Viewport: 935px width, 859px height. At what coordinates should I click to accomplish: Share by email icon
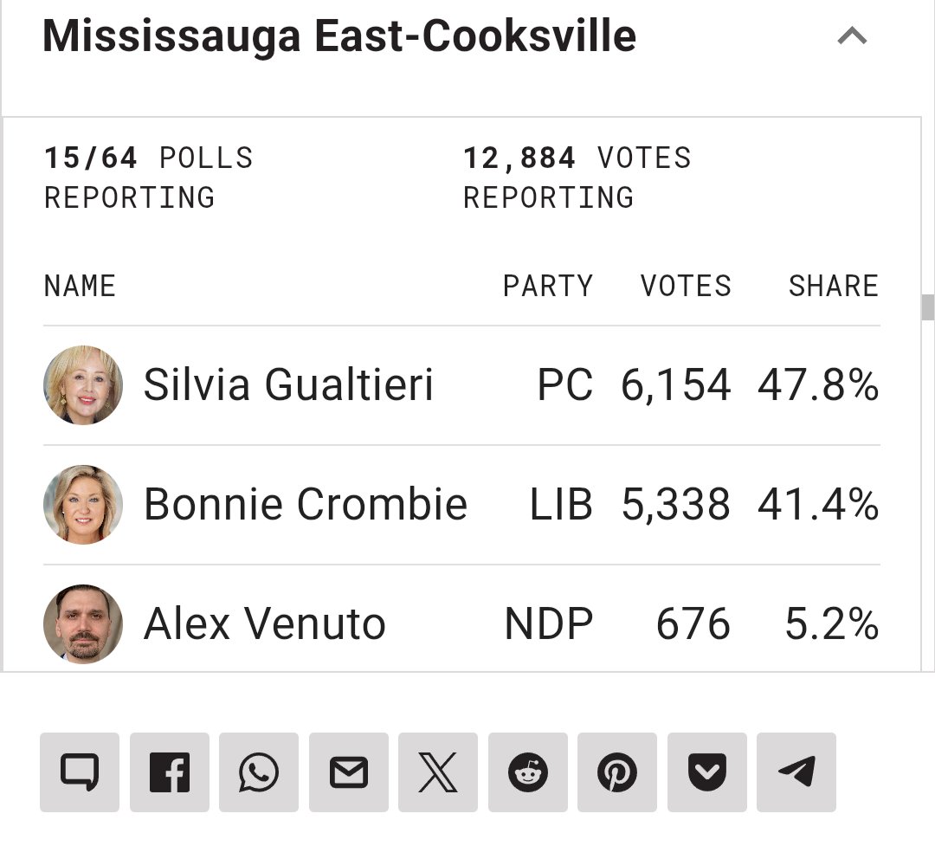click(349, 772)
